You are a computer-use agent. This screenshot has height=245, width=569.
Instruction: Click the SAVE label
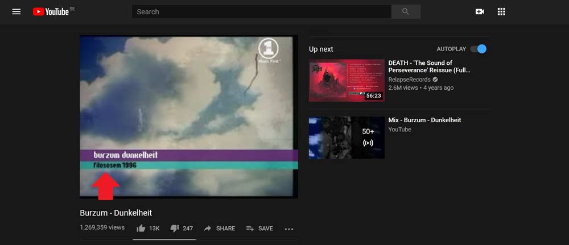click(266, 229)
